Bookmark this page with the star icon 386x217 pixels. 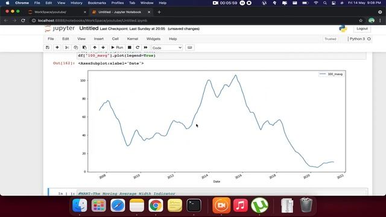click(x=361, y=20)
